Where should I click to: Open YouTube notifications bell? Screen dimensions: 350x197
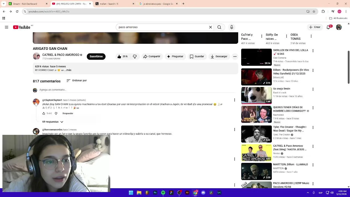(x=329, y=27)
